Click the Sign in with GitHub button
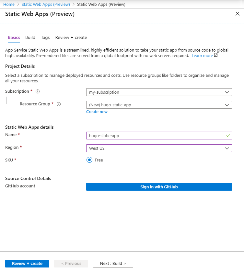 click(x=159, y=187)
